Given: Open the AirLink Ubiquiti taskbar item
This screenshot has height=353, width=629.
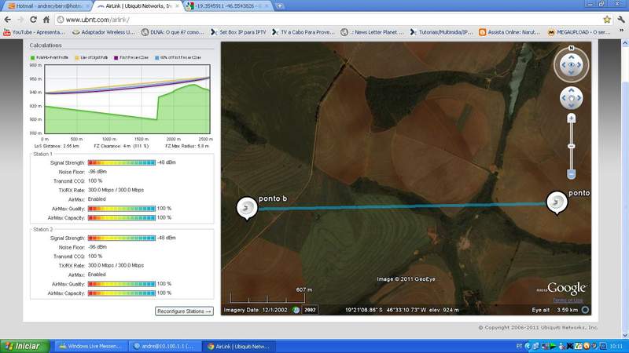Looking at the screenshot, I should (x=240, y=346).
